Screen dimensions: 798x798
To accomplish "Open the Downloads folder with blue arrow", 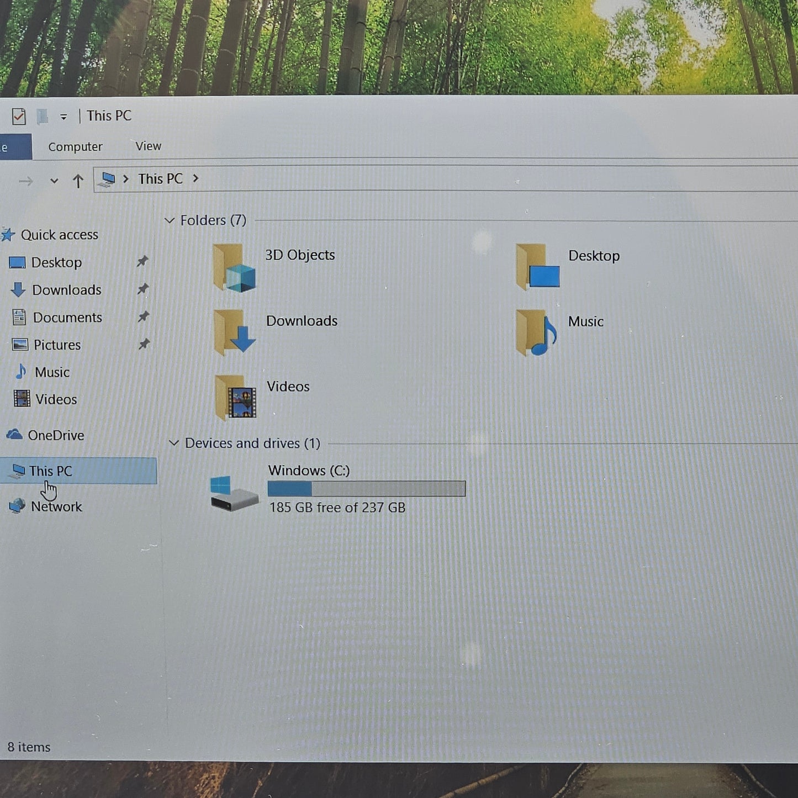I will click(x=235, y=332).
